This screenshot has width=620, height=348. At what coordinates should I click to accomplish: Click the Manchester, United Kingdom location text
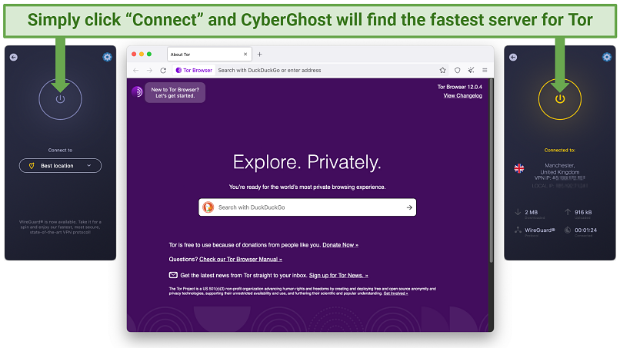tap(559, 169)
